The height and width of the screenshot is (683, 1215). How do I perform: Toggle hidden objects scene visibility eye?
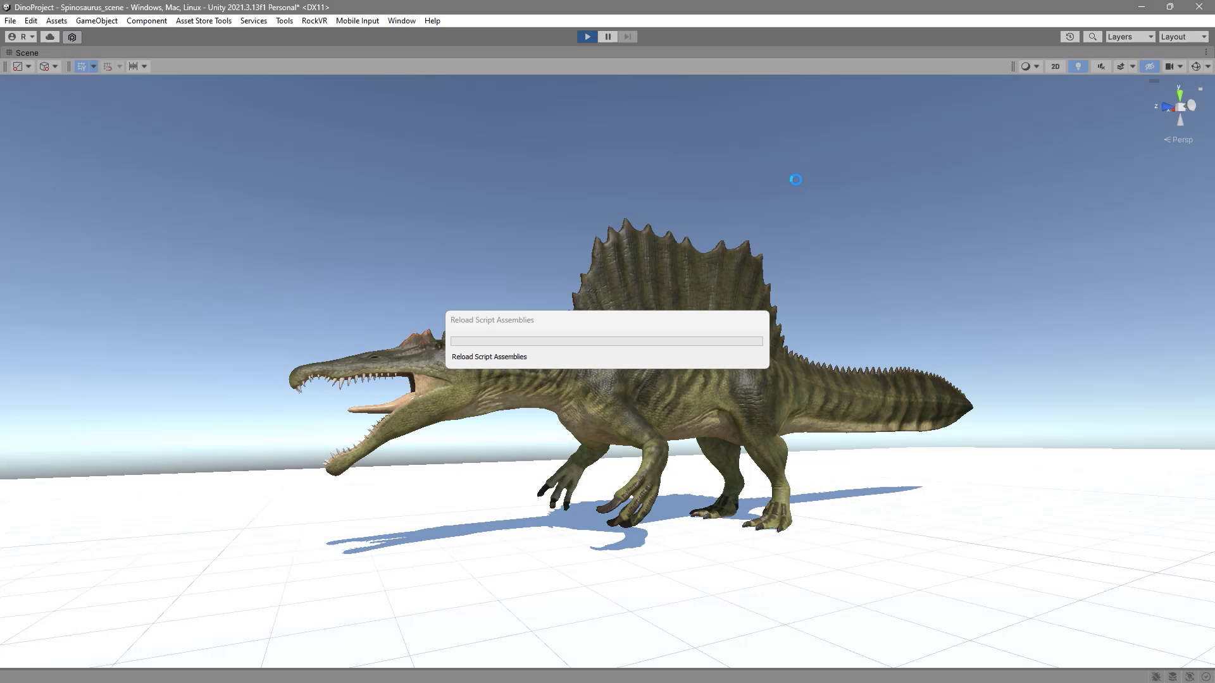click(1150, 66)
